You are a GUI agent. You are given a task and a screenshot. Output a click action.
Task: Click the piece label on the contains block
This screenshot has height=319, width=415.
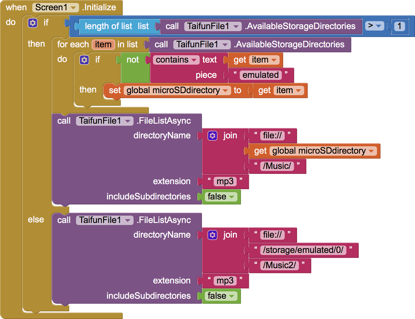(206, 75)
